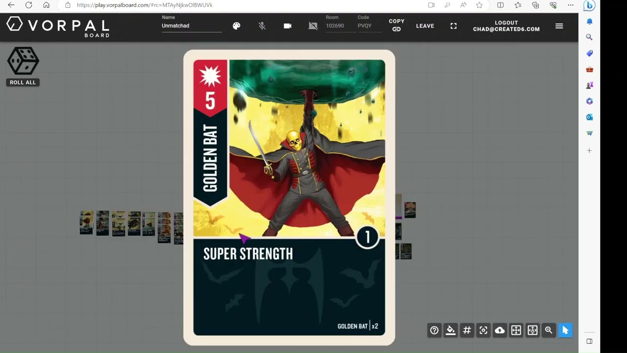The height and width of the screenshot is (353, 627).
Task: Toggle the video camera
Action: point(288,26)
